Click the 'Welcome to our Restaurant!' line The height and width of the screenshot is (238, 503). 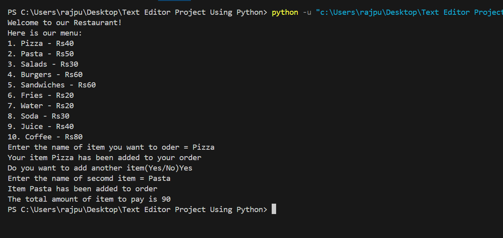(x=64, y=23)
